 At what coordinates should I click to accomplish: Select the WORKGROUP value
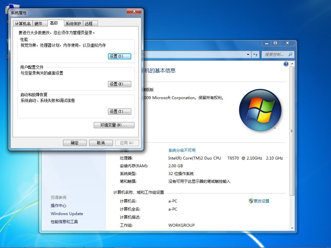[182, 225]
